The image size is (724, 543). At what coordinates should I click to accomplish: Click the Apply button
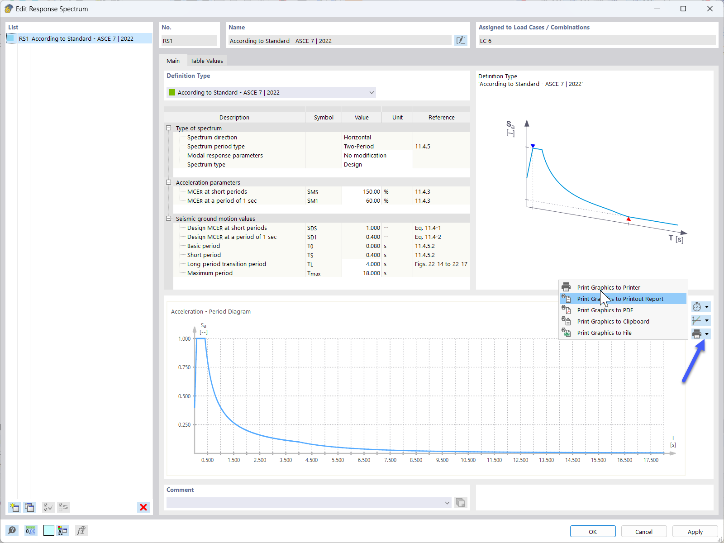(695, 532)
